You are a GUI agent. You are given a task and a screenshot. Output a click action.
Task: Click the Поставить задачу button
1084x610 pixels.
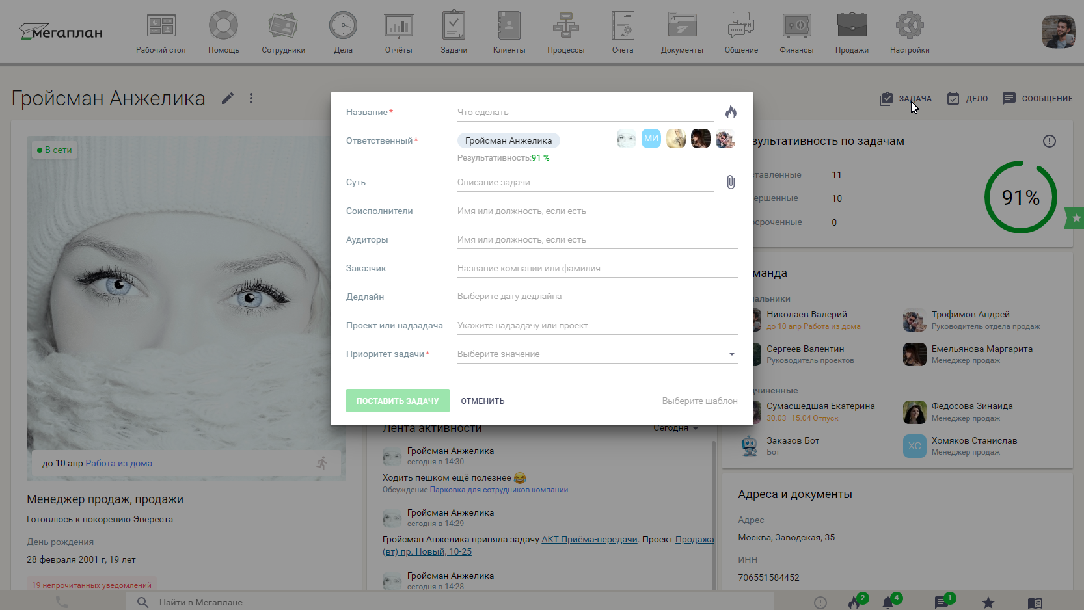tap(398, 401)
